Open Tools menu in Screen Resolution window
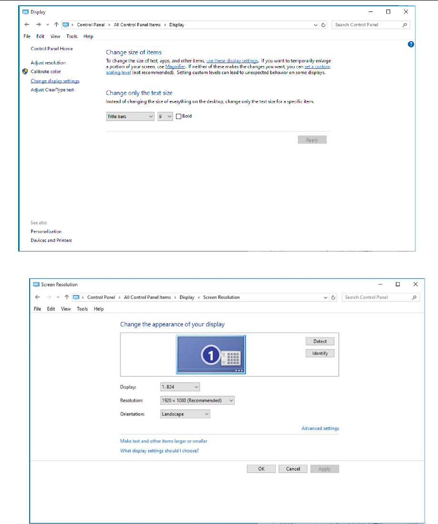The height and width of the screenshot is (524, 438). 82,309
